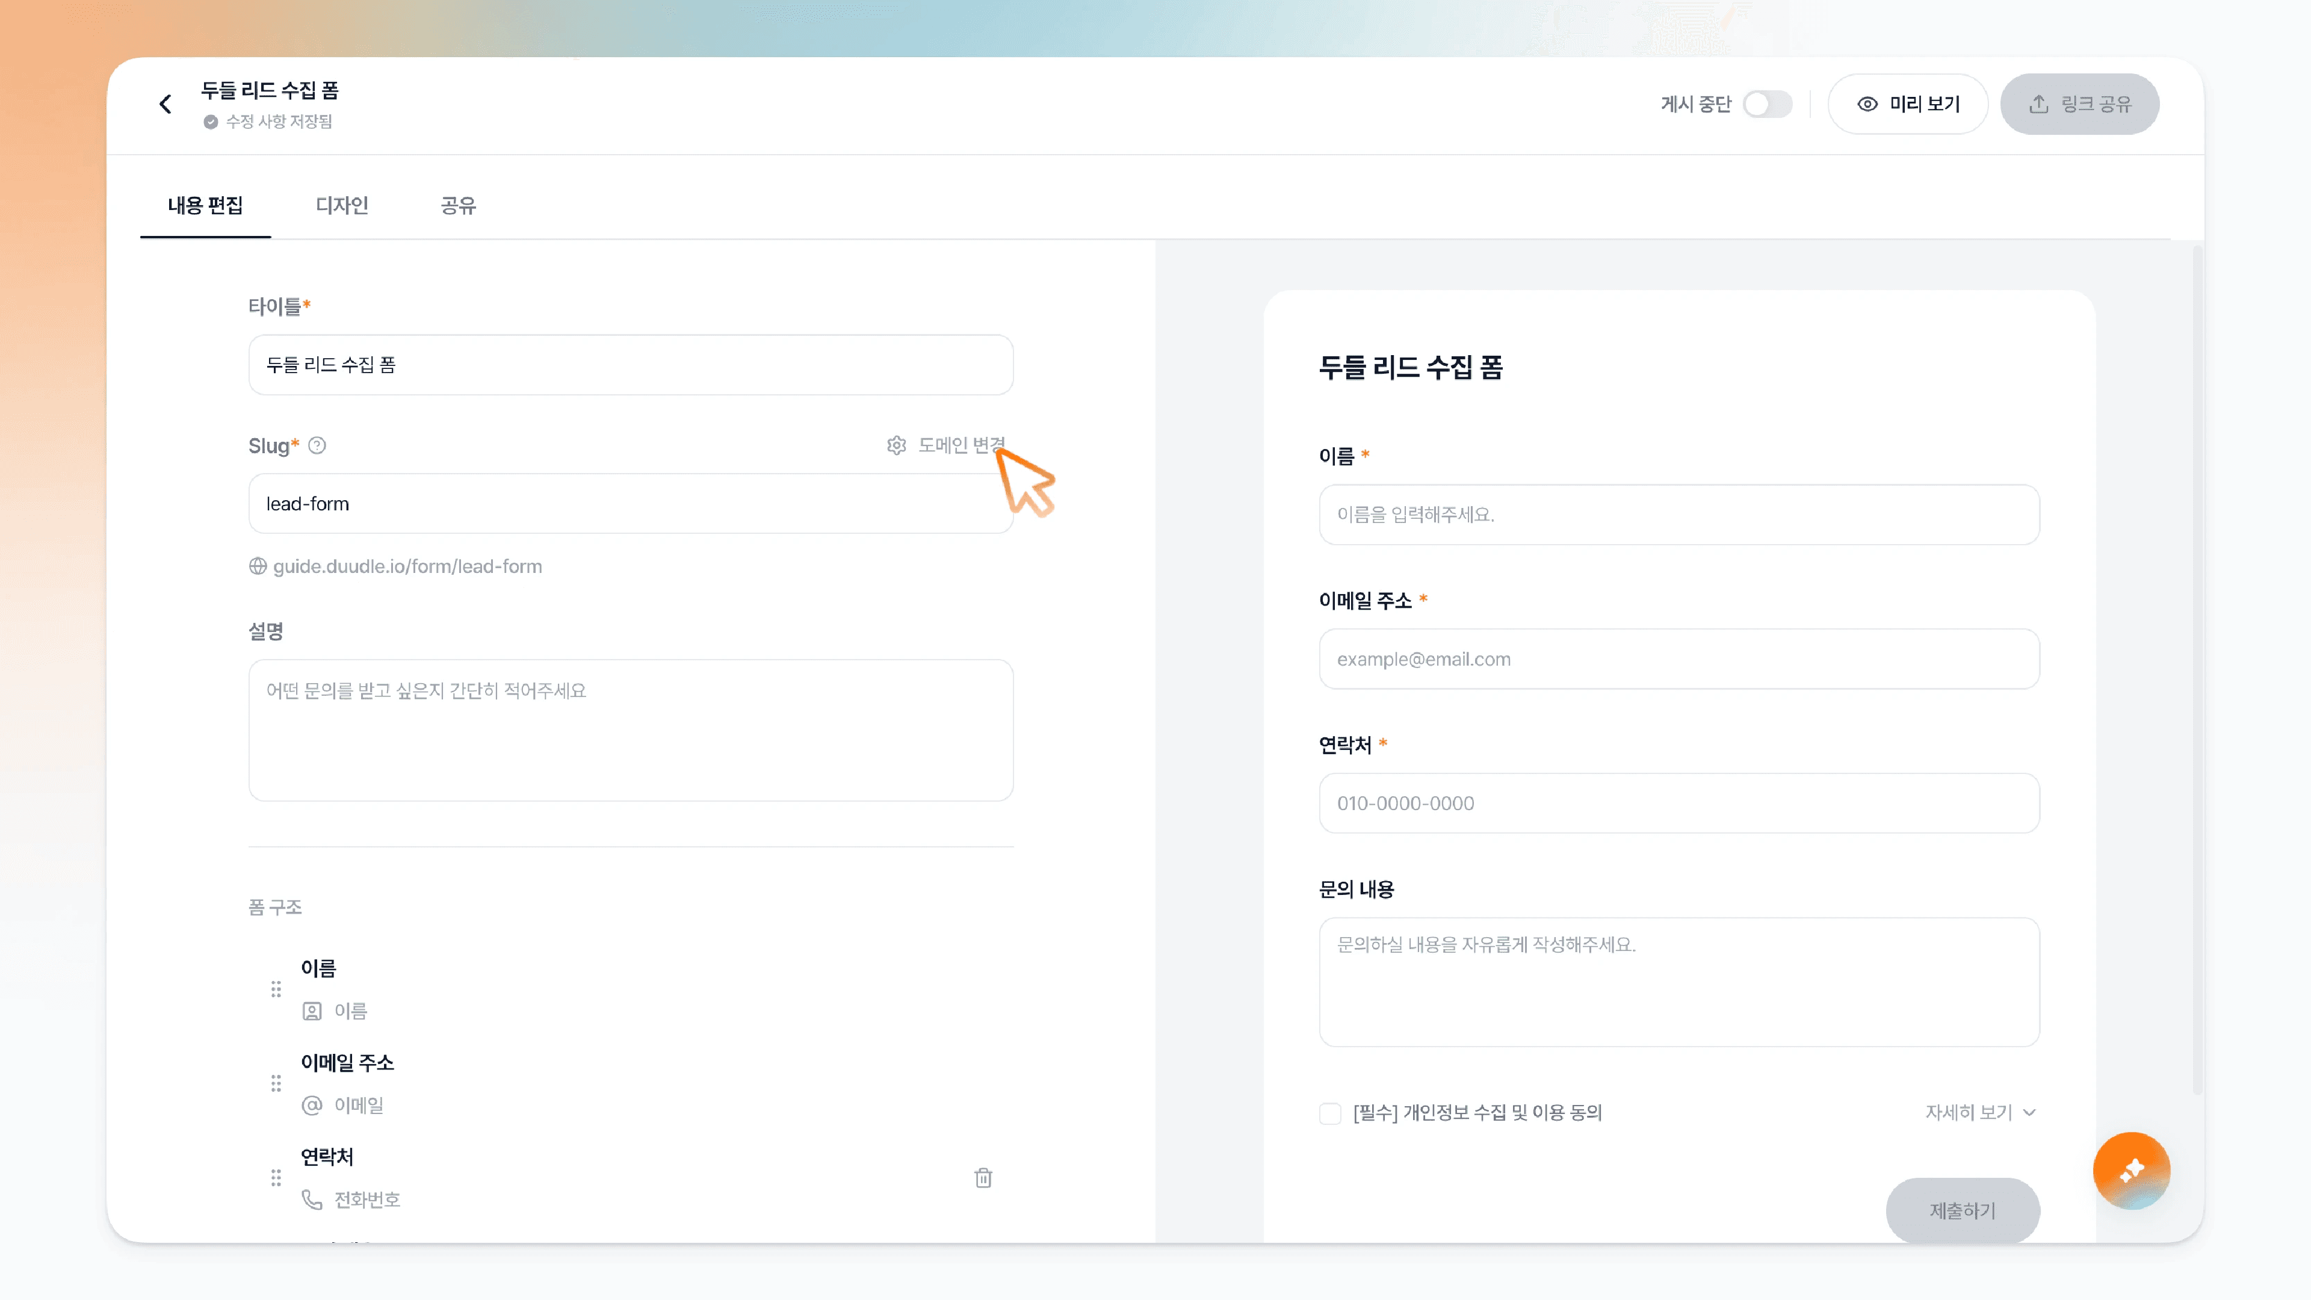
Task: Open the orange AI sparkle floating button
Action: click(x=2132, y=1170)
